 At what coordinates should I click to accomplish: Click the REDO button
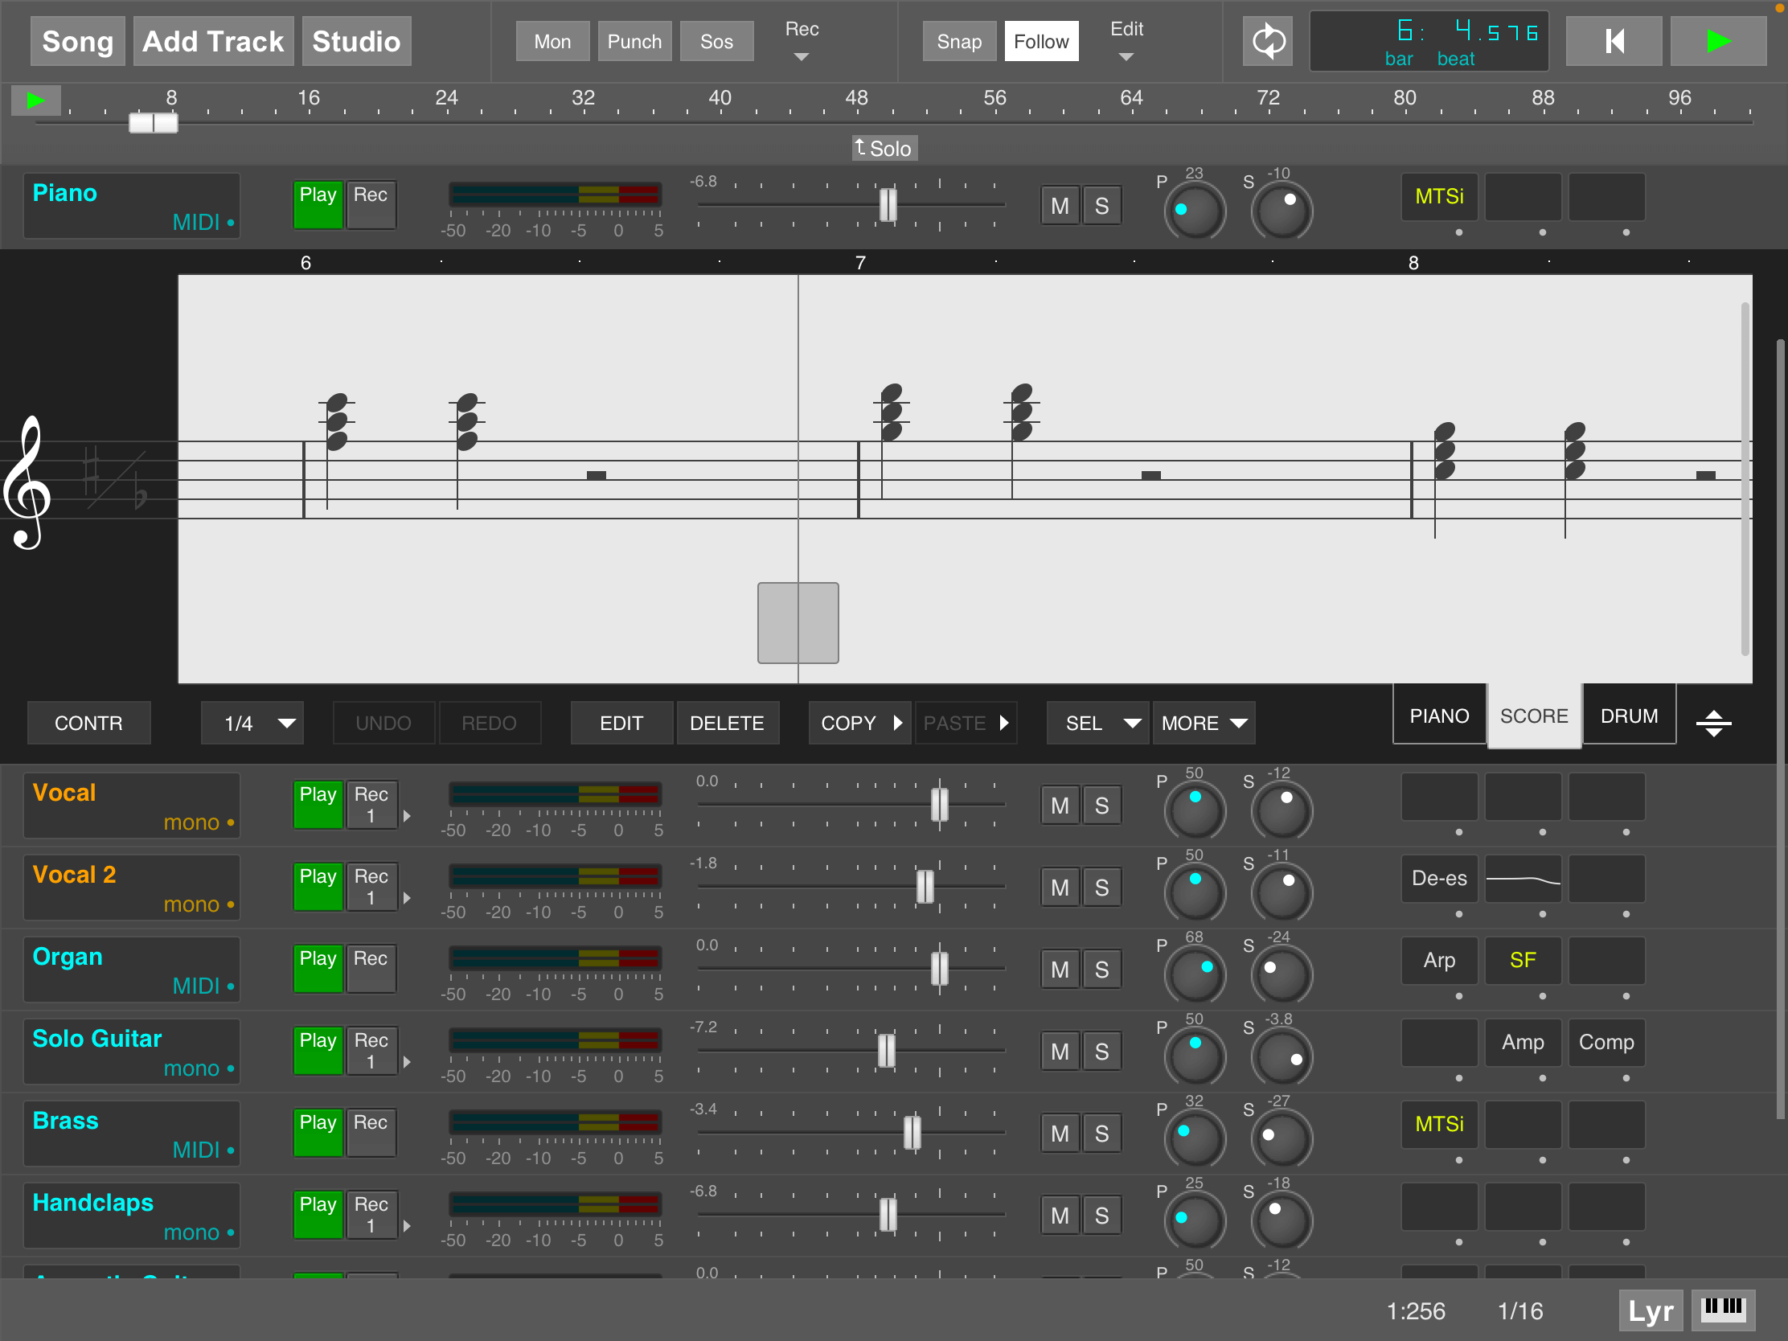489,723
